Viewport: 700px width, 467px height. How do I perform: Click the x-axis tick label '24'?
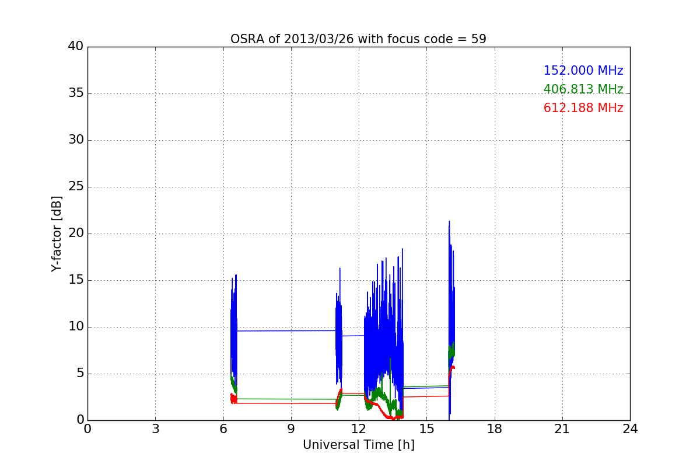coord(630,429)
